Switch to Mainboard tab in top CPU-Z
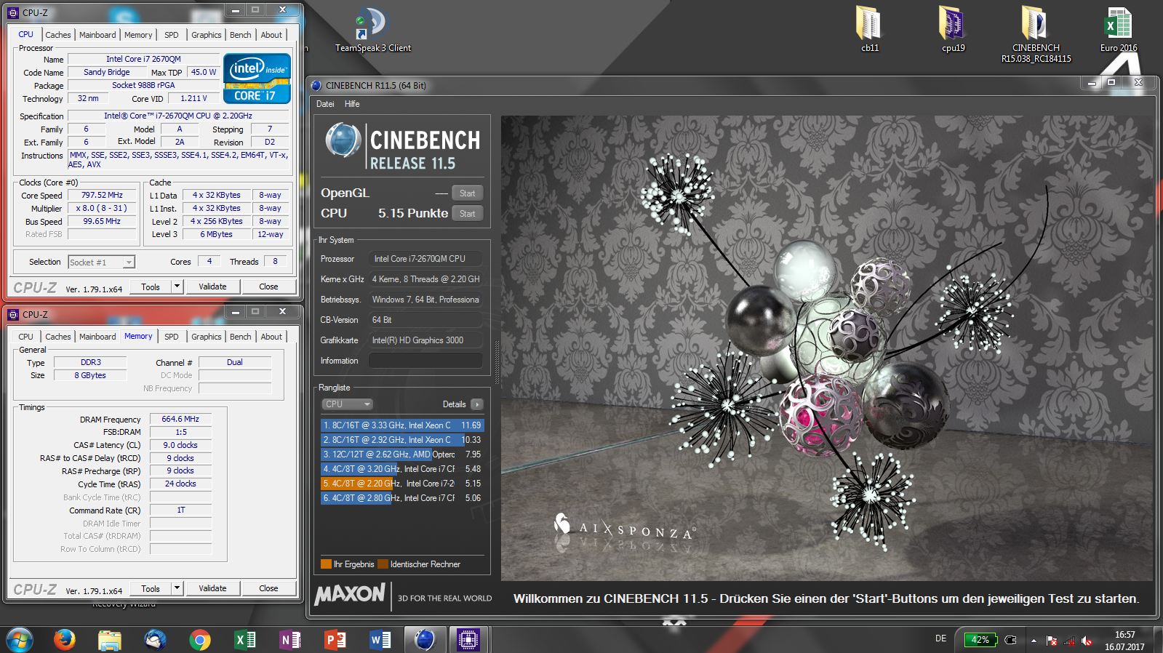1163x653 pixels. [97, 35]
